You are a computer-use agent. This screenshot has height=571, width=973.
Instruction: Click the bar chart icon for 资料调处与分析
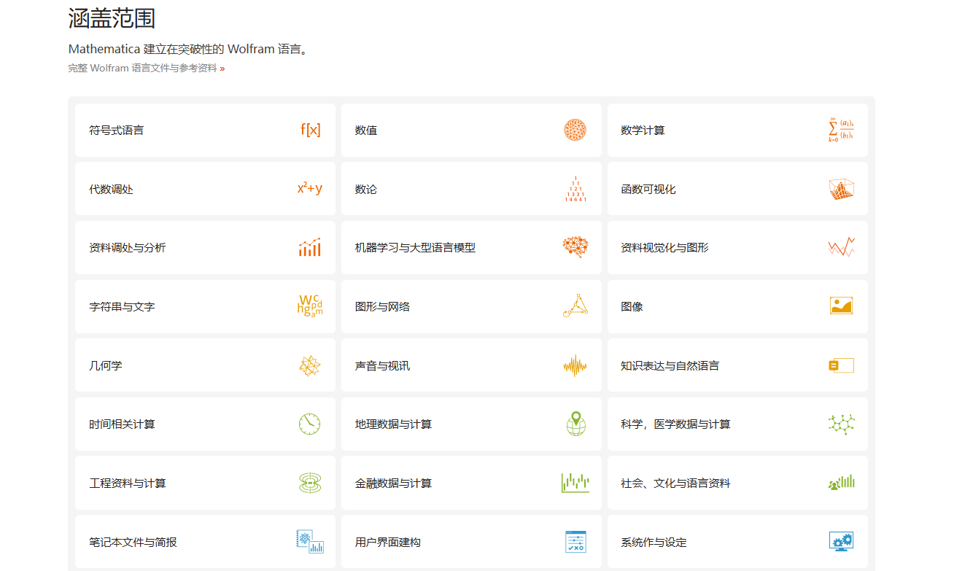pos(309,247)
